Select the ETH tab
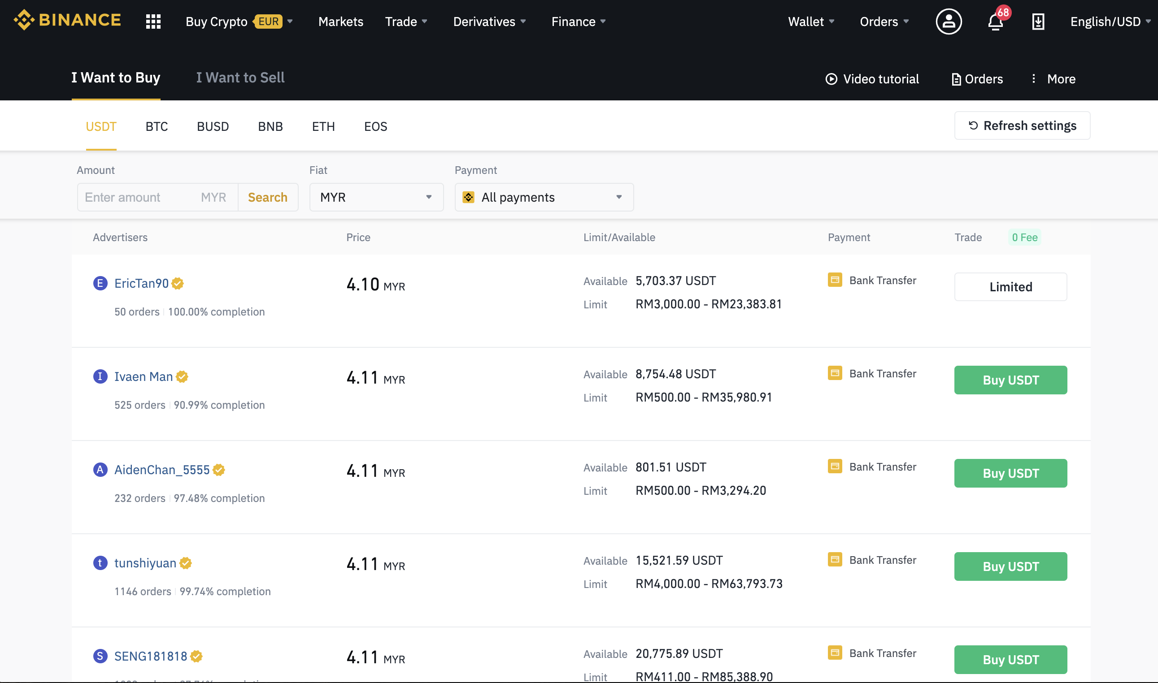This screenshot has width=1158, height=683. click(323, 126)
